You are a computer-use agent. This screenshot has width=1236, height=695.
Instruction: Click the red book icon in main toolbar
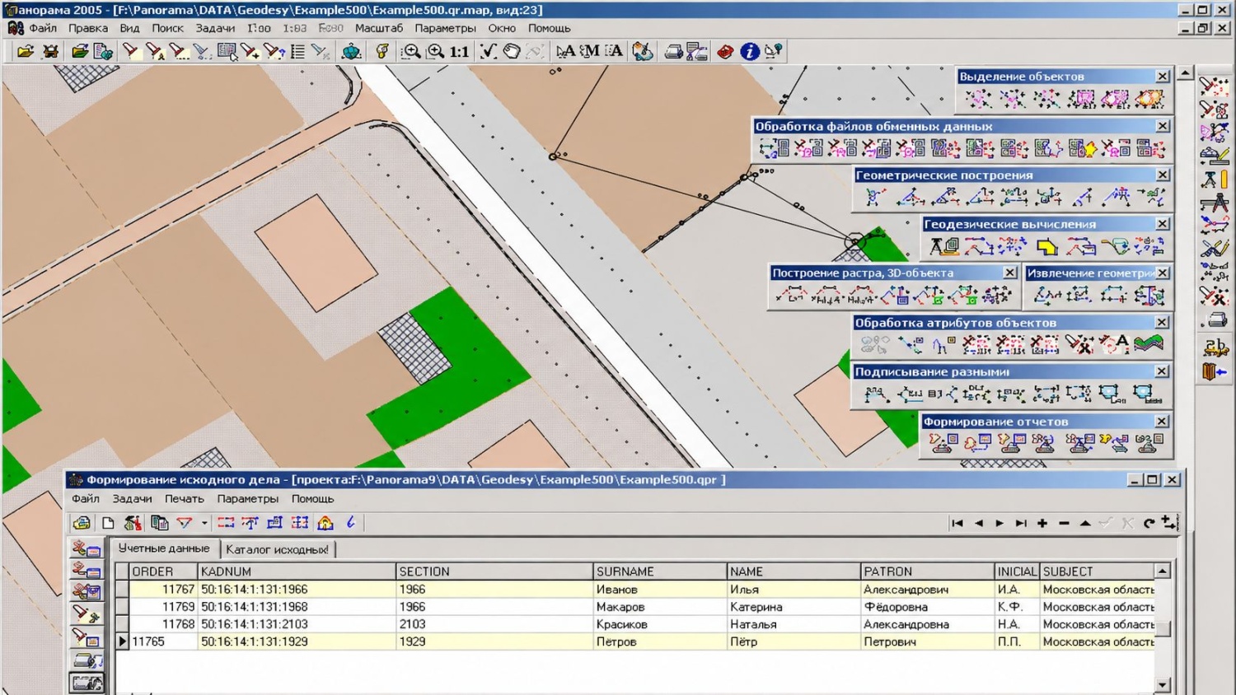click(724, 51)
